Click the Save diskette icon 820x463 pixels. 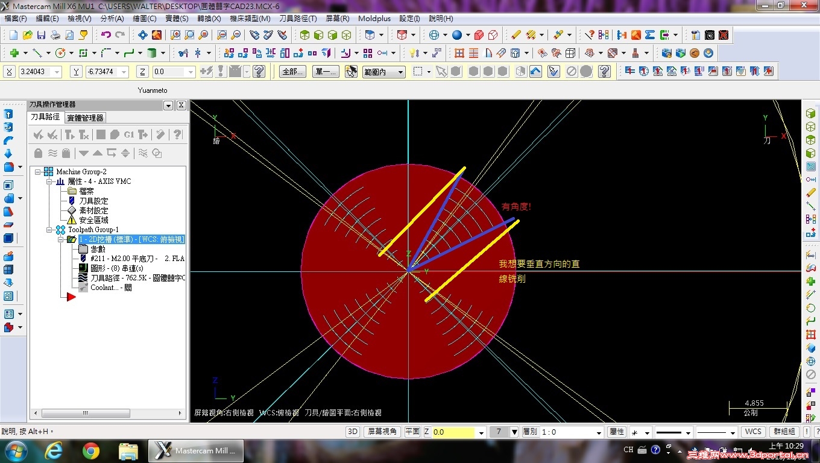click(x=41, y=35)
